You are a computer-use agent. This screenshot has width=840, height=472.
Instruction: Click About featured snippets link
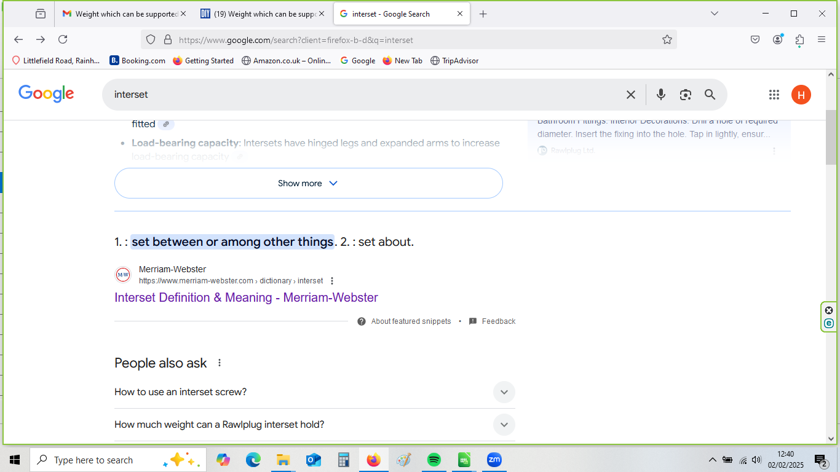click(411, 321)
